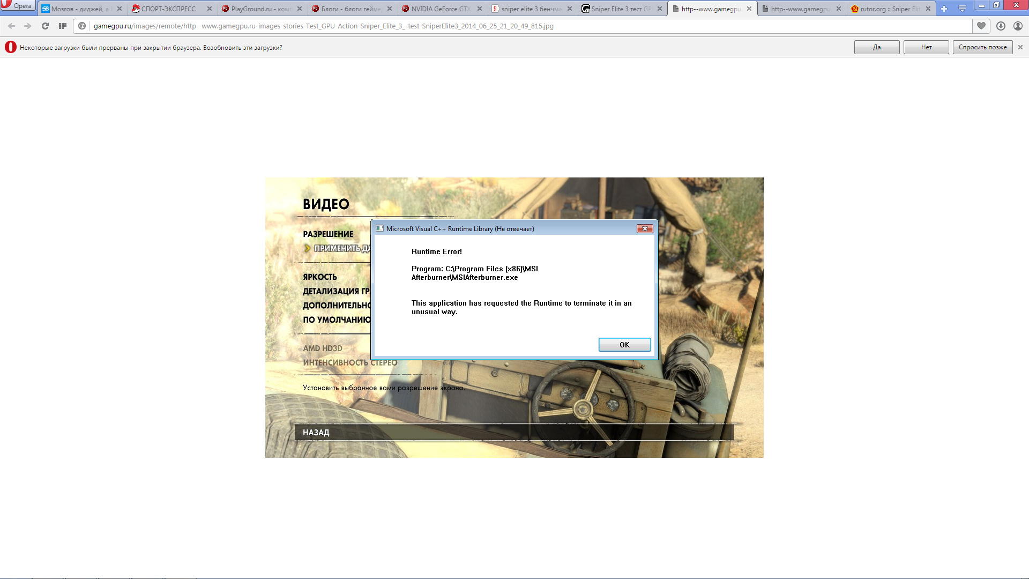Image resolution: width=1029 pixels, height=579 pixels.
Task: Choose Спросить позже on the notification
Action: pyautogui.click(x=982, y=47)
